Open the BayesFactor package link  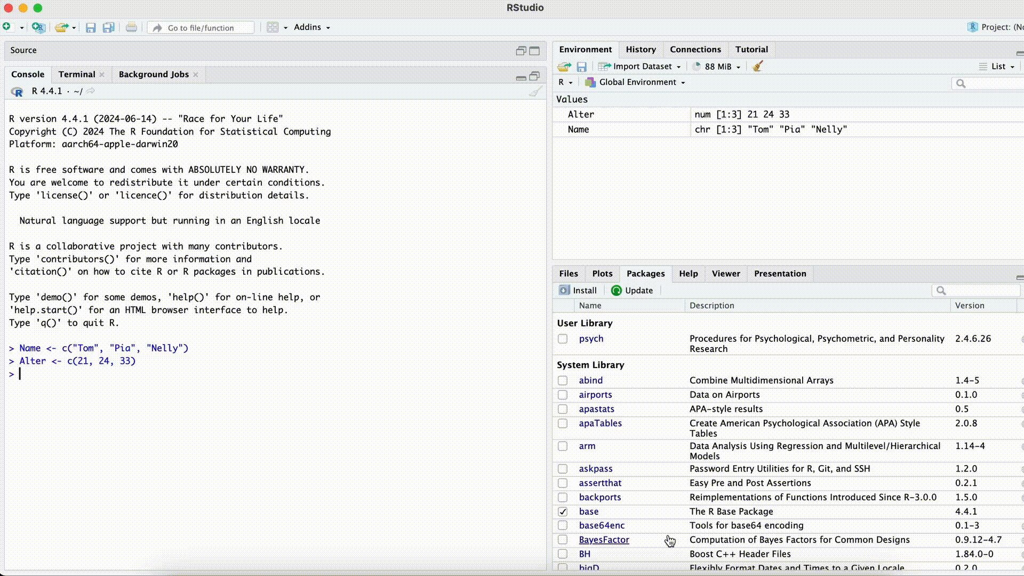click(x=604, y=540)
